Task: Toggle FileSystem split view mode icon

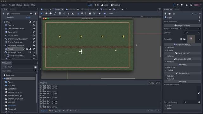Action: click(x=35, y=67)
